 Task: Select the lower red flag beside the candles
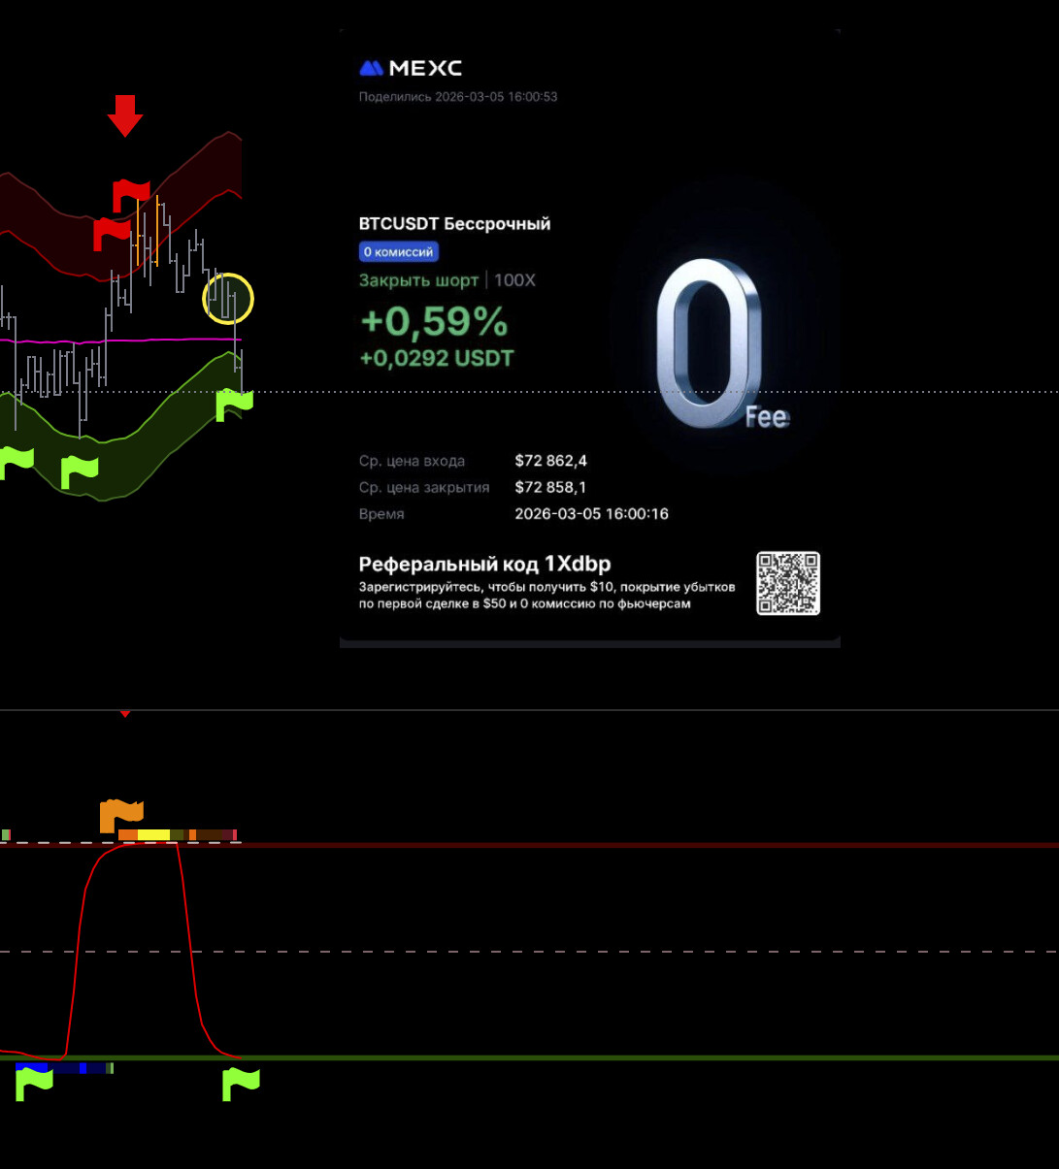point(111,234)
